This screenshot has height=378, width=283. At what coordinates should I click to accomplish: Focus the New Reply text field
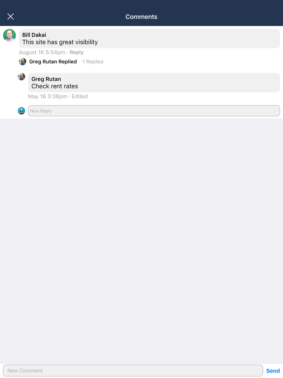click(x=154, y=111)
